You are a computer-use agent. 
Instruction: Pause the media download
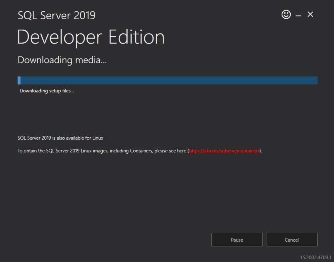(x=237, y=240)
